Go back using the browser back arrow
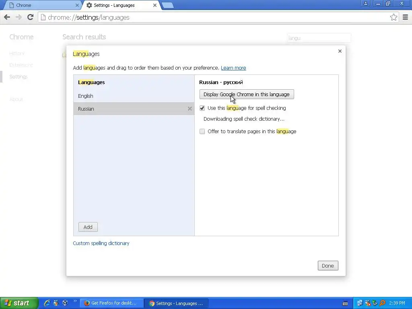 pyautogui.click(x=7, y=17)
